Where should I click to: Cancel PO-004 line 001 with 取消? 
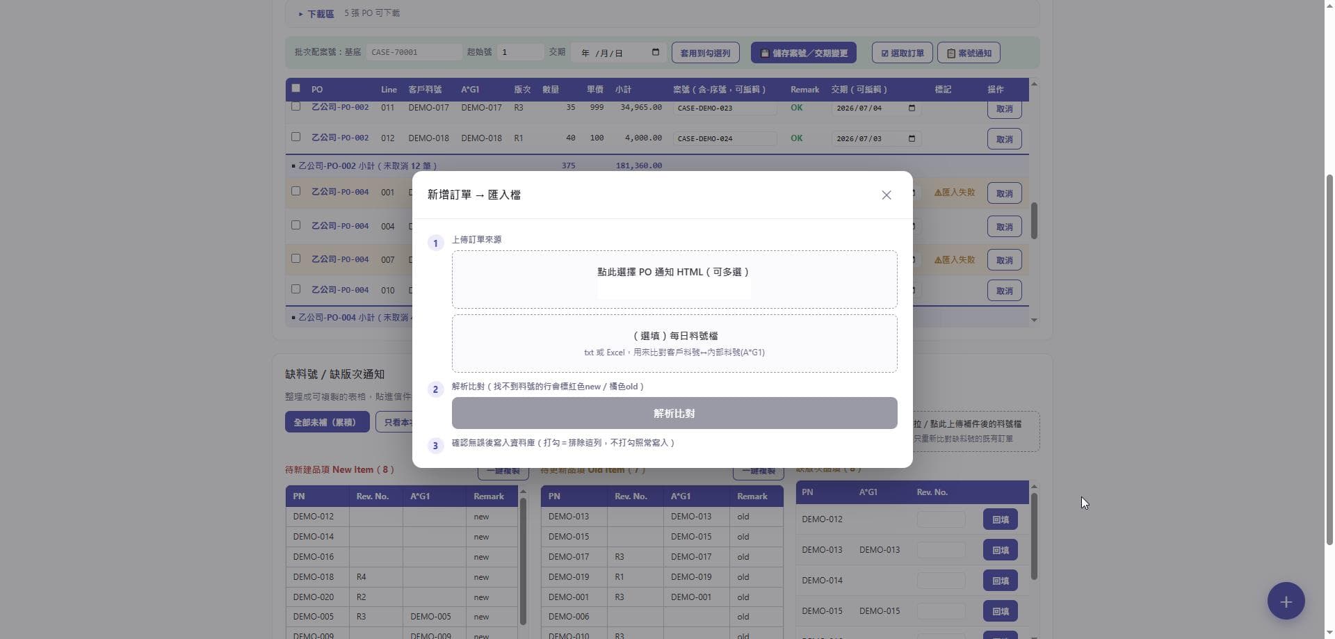(1004, 193)
